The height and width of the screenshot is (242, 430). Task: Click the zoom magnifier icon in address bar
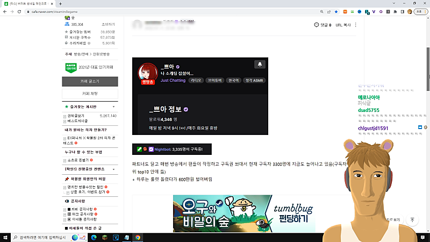(321, 12)
